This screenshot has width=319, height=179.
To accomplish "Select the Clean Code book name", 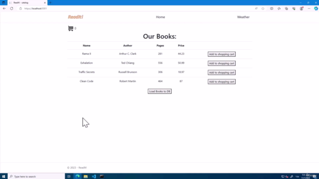I will pos(86,81).
